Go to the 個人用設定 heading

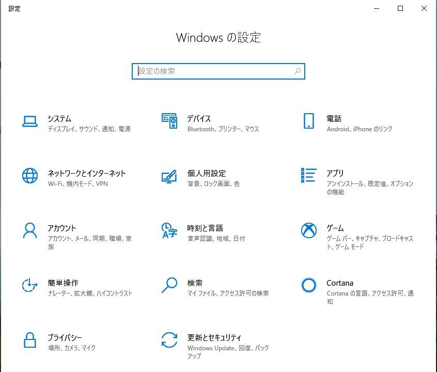[207, 174]
